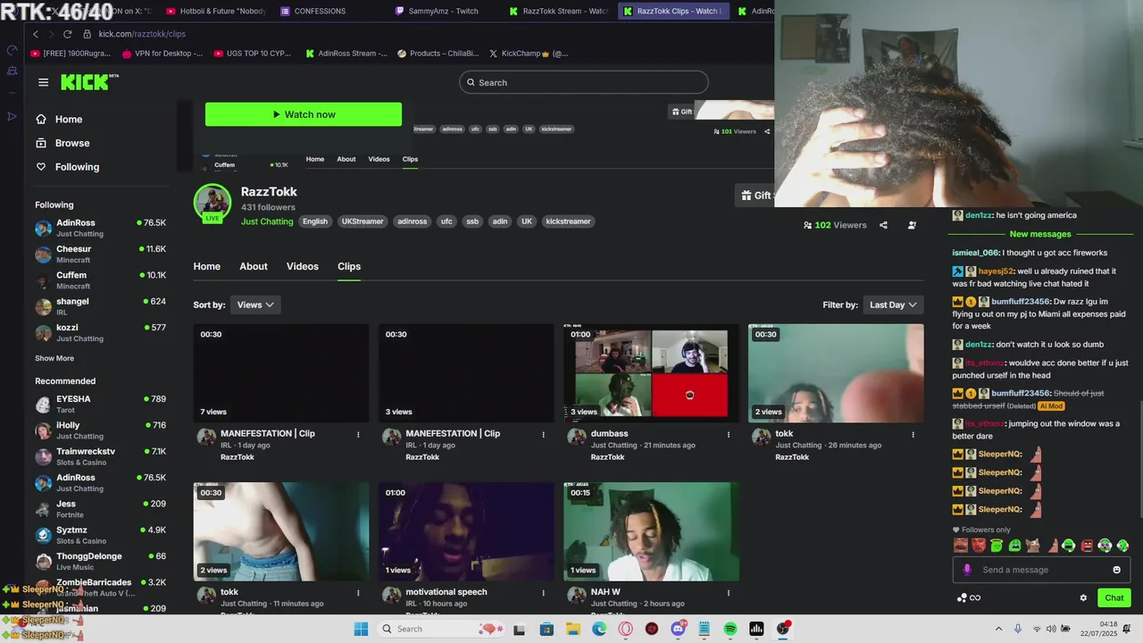1143x643 pixels.
Task: Switch to the About tab
Action: (x=254, y=266)
